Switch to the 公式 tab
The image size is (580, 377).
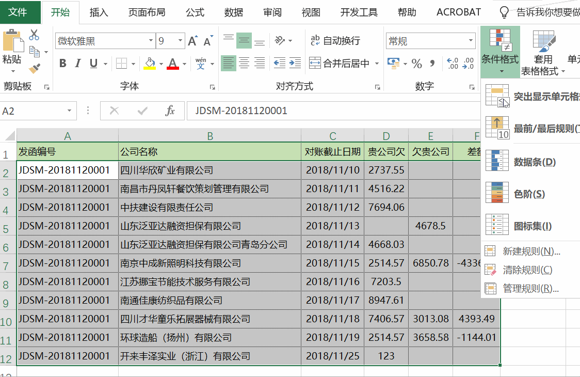(195, 12)
